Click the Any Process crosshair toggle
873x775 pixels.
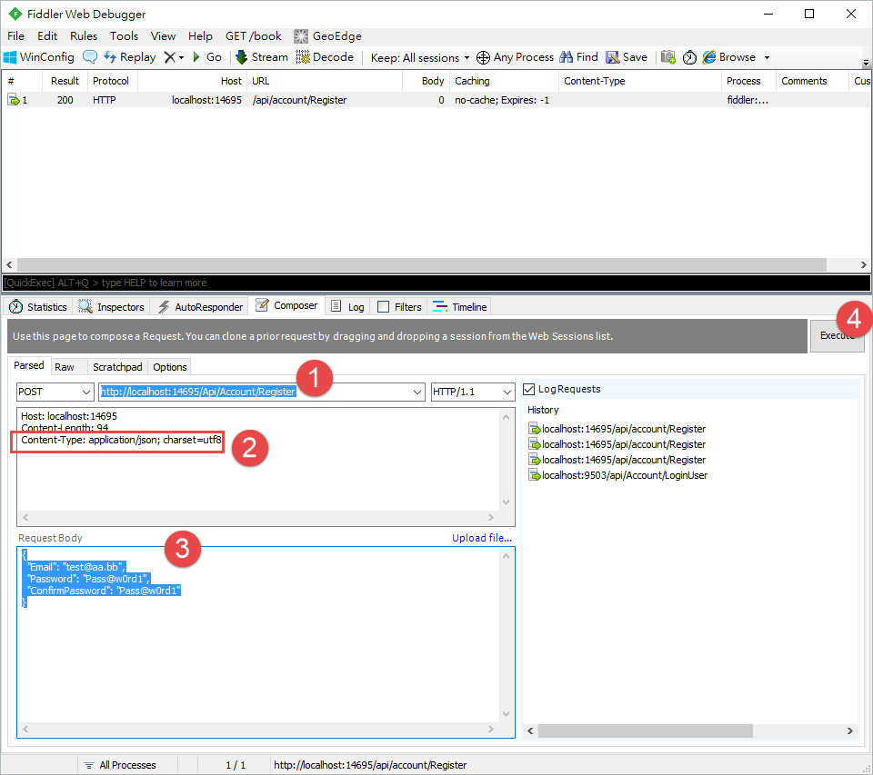(x=483, y=56)
